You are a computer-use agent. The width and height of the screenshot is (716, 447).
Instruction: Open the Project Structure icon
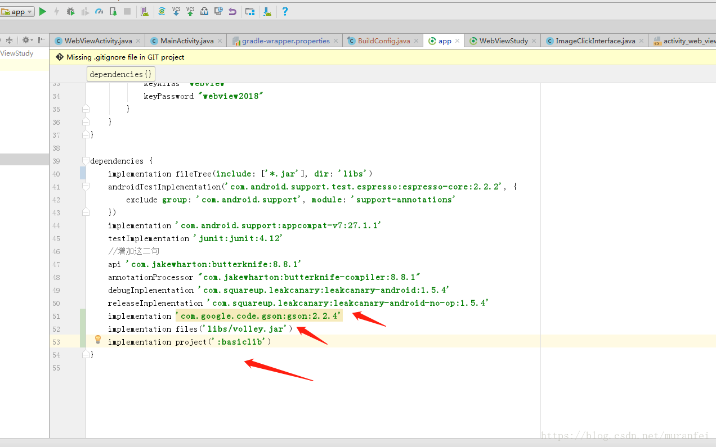[x=250, y=11]
